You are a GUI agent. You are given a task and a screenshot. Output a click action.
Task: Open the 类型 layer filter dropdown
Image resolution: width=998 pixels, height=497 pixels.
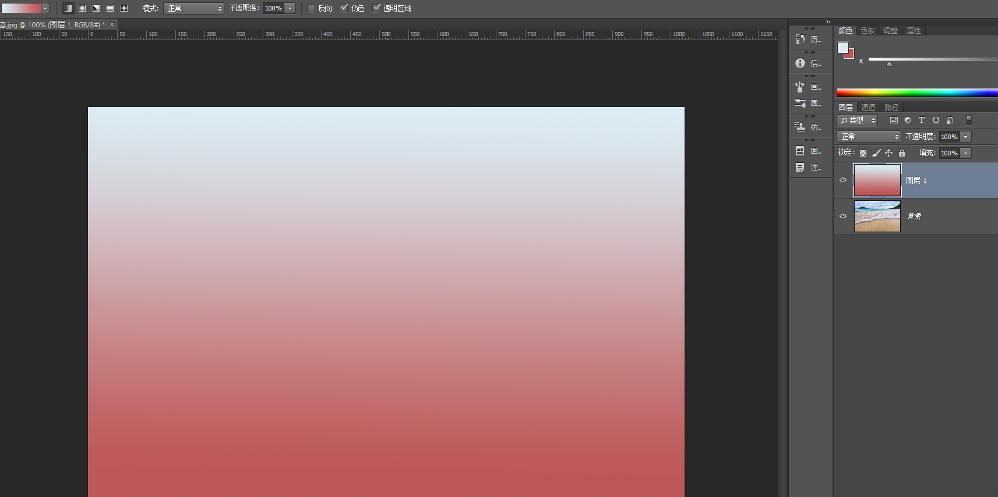(x=857, y=120)
